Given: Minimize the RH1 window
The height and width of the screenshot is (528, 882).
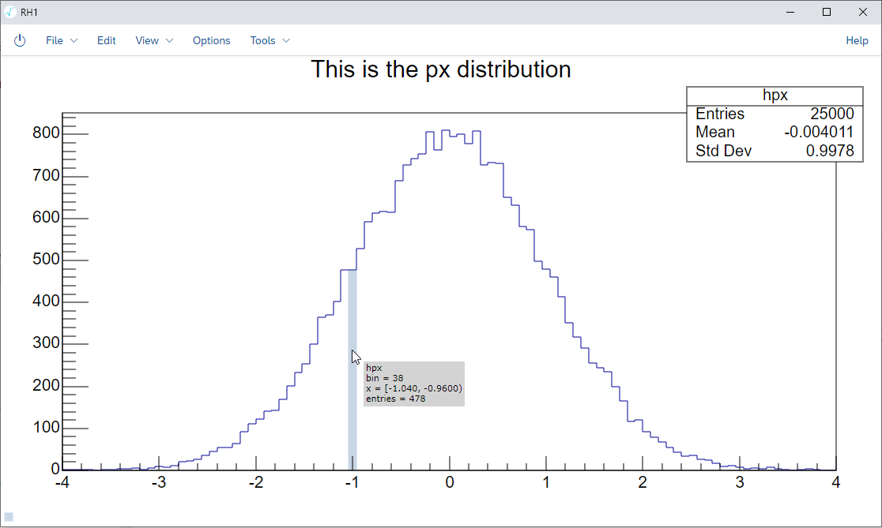Looking at the screenshot, I should click(x=790, y=12).
